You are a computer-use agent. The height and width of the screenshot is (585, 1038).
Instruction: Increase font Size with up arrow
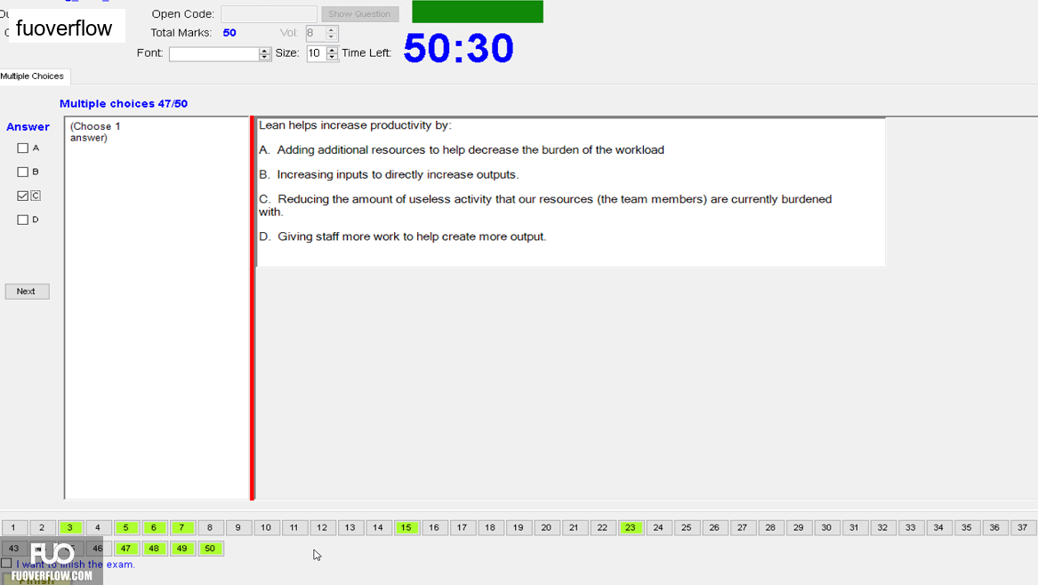(x=333, y=50)
